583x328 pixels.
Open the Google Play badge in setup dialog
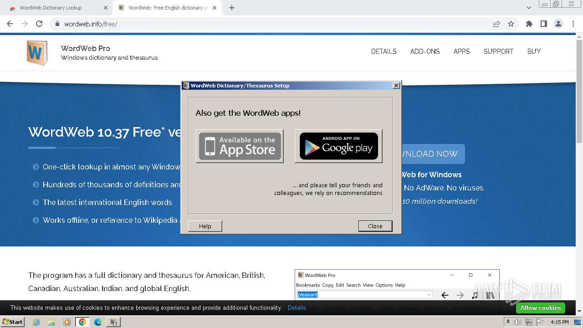pyautogui.click(x=338, y=146)
